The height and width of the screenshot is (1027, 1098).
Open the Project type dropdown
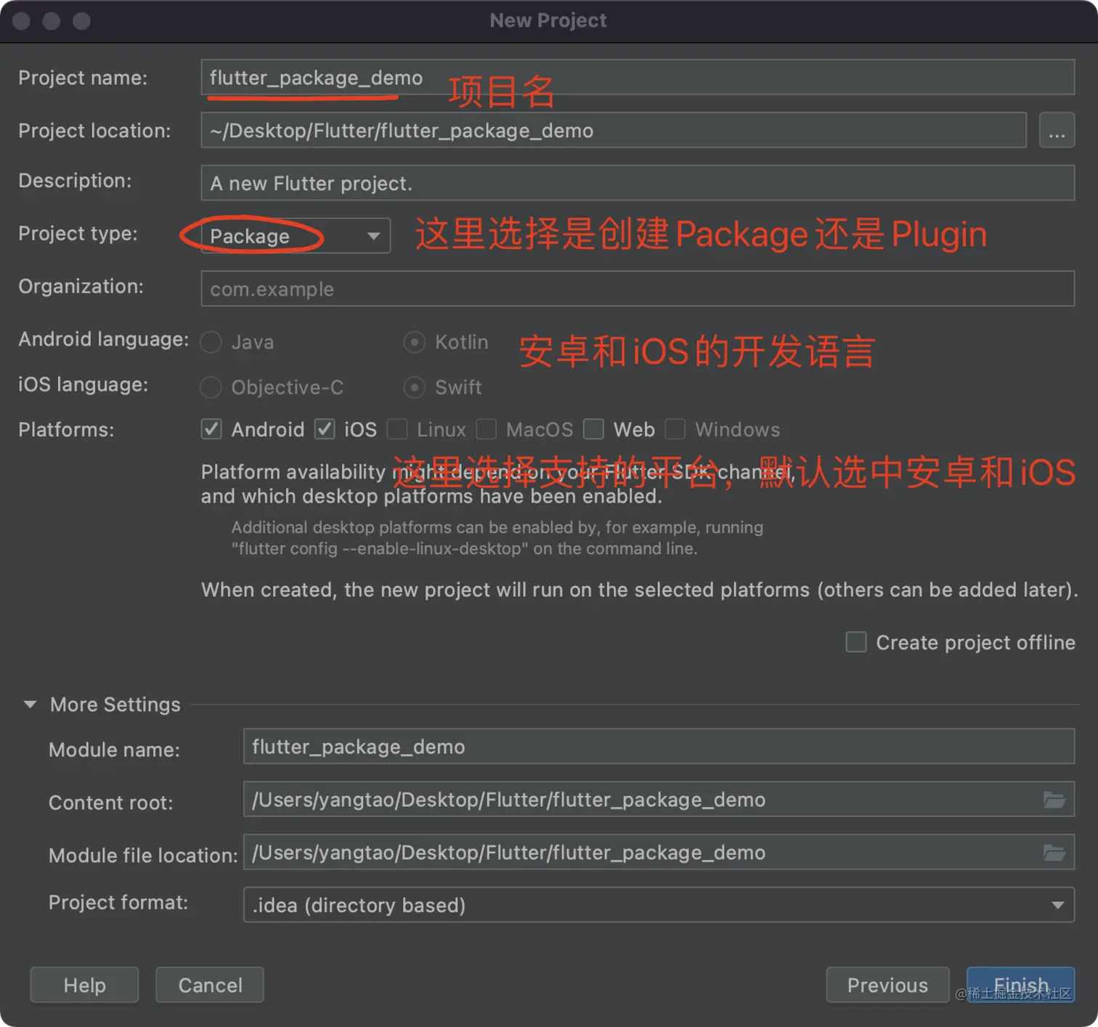[296, 236]
